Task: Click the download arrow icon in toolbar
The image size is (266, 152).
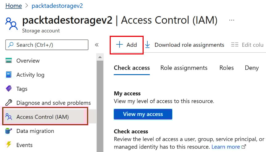Action: (147, 45)
